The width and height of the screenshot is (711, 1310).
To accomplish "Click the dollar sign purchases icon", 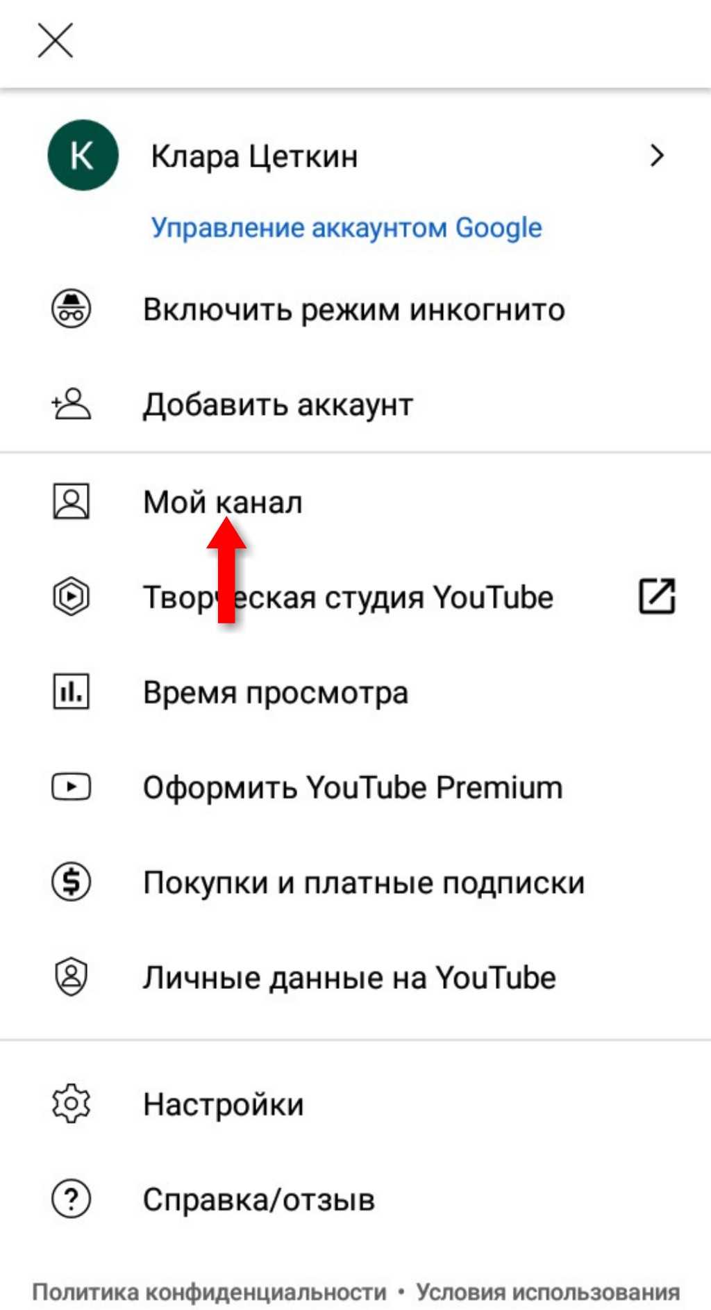I will tap(71, 882).
